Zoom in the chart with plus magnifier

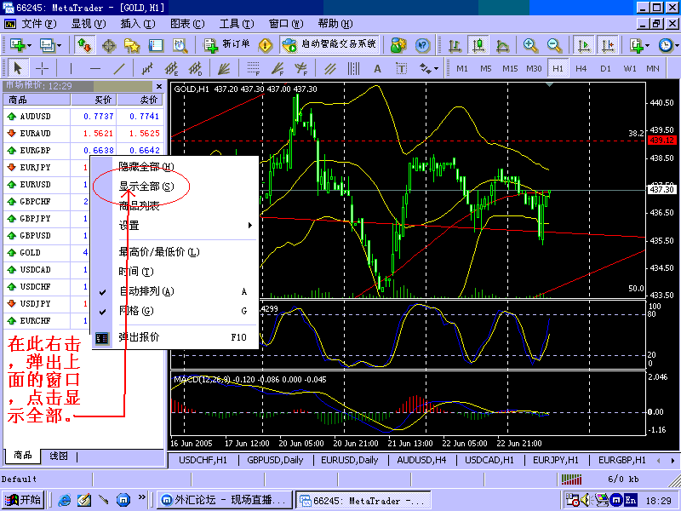point(530,45)
